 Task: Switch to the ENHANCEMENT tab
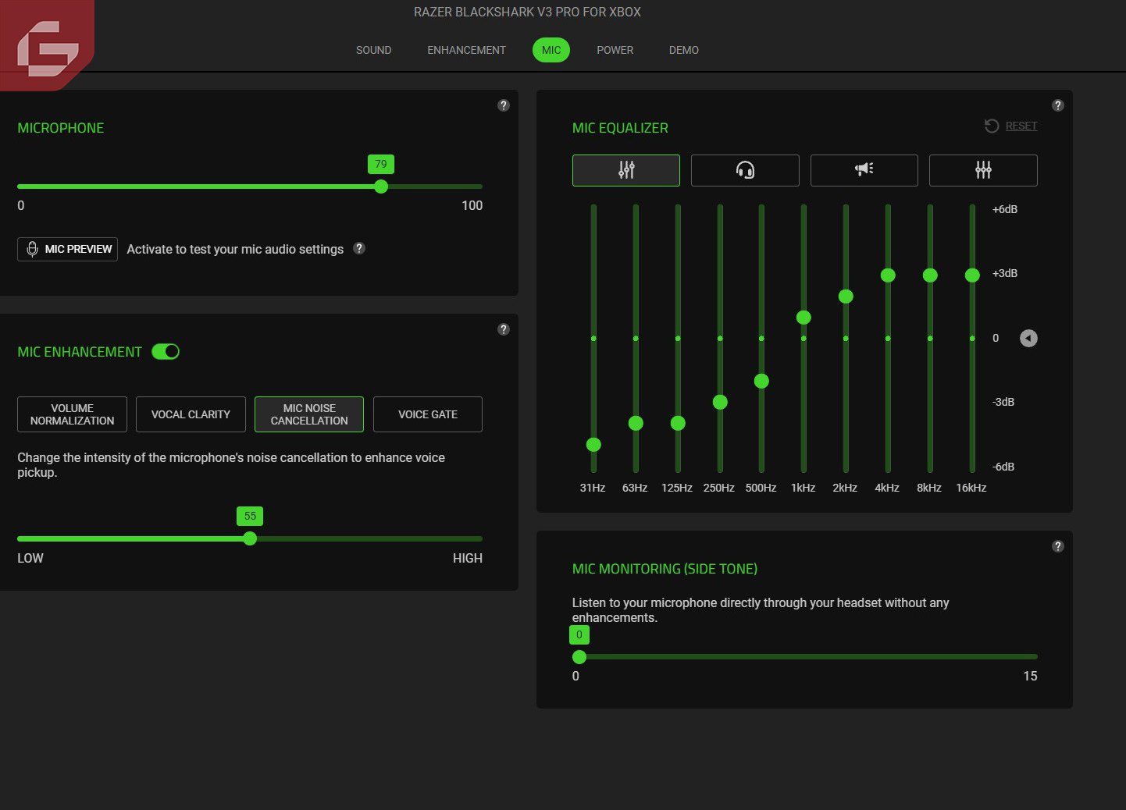tap(467, 50)
